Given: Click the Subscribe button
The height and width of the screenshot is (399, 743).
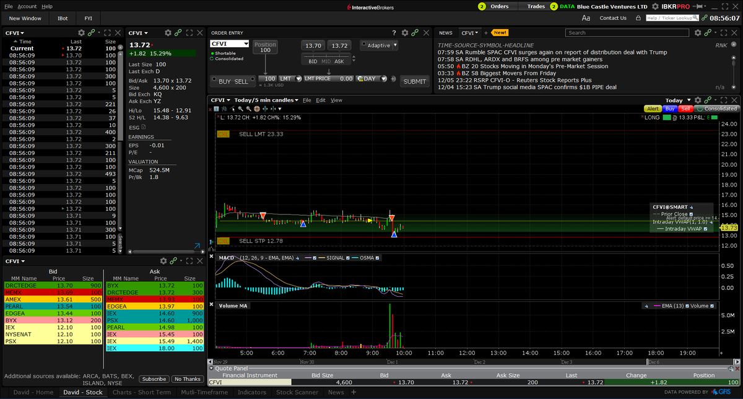Looking at the screenshot, I should click(x=154, y=379).
